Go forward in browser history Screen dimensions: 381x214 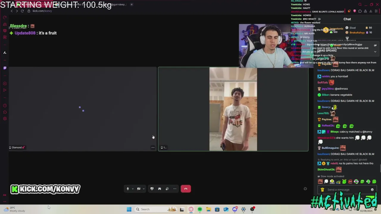pyautogui.click(x=17, y=11)
